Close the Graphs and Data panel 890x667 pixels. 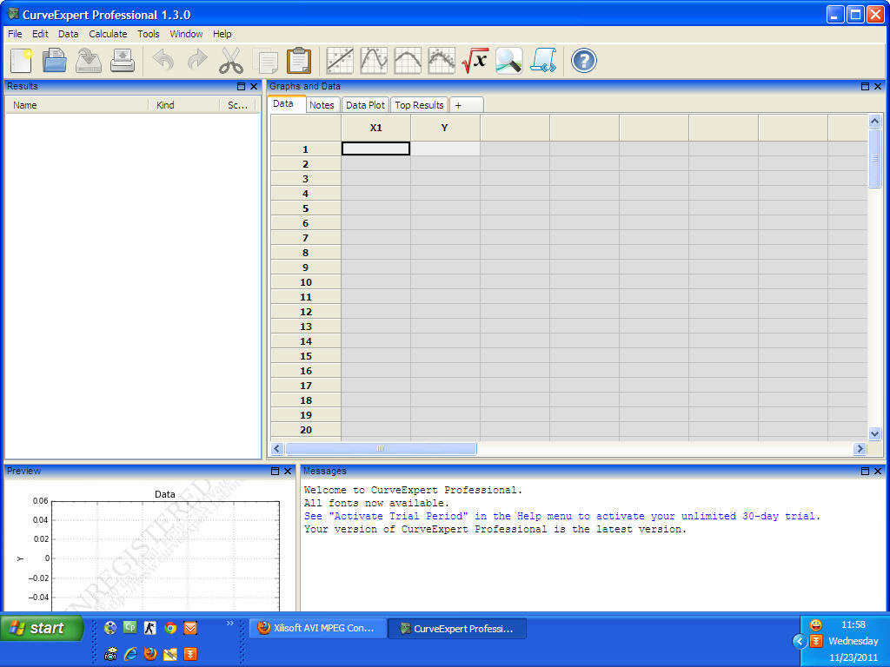click(x=878, y=86)
